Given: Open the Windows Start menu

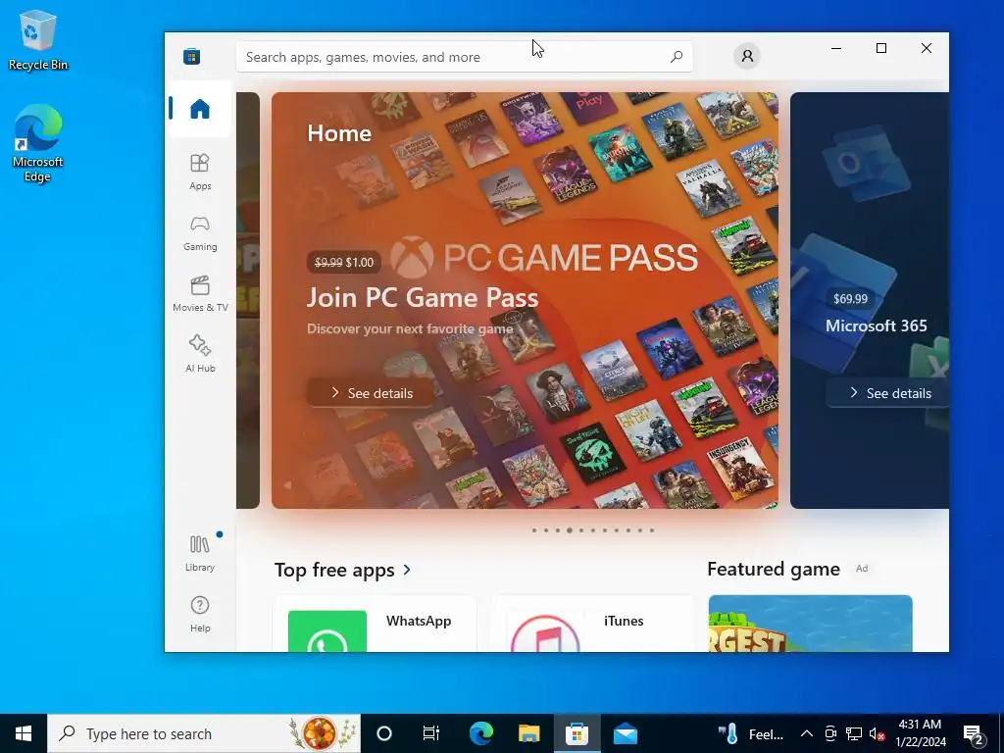Looking at the screenshot, I should click(24, 733).
